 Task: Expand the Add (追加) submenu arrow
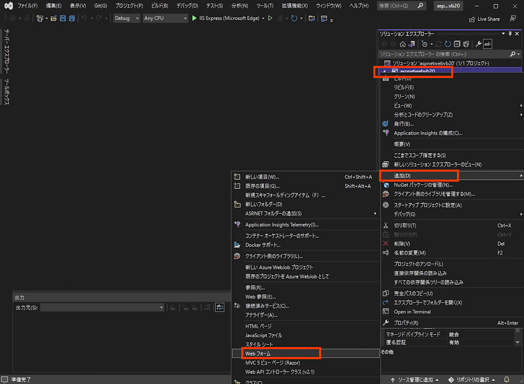tap(521, 176)
